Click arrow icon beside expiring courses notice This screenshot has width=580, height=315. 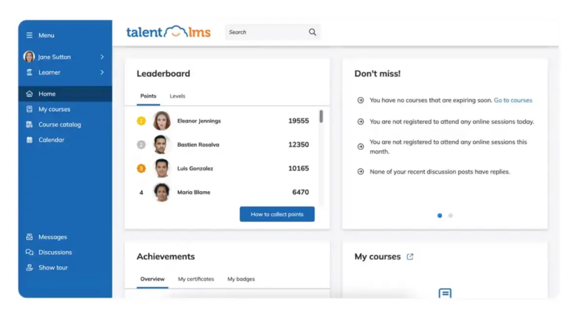pos(360,100)
